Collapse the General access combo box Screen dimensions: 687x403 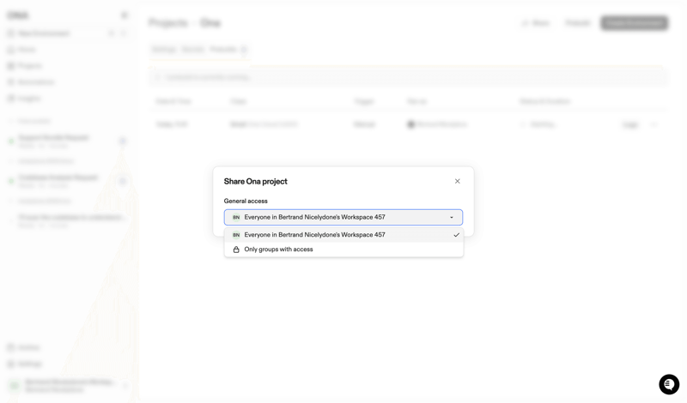pos(343,218)
